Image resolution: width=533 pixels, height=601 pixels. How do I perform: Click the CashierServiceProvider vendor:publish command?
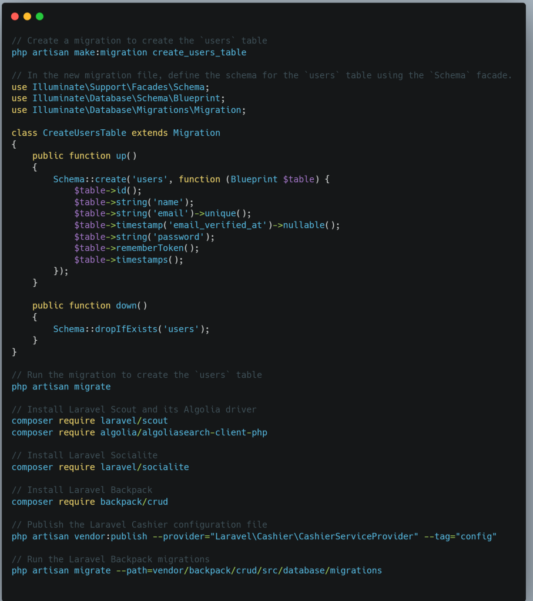click(253, 536)
